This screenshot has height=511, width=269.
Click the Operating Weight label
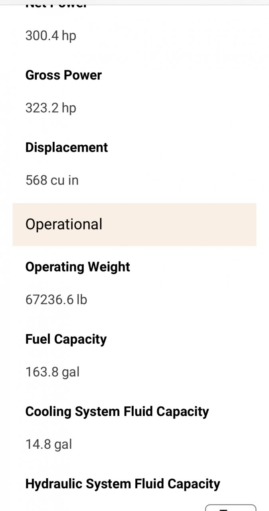(78, 267)
